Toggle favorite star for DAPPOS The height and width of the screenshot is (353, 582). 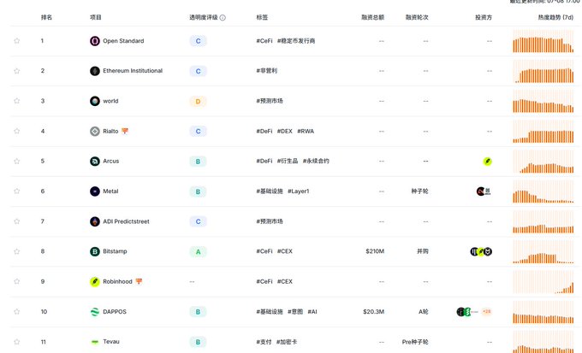[17, 311]
